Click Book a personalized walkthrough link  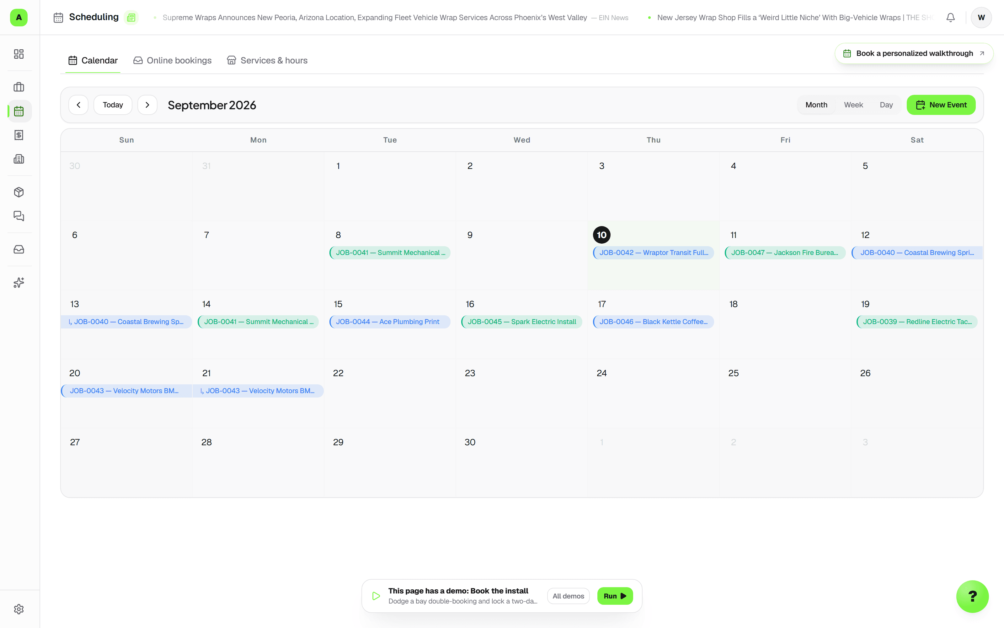pyautogui.click(x=914, y=54)
